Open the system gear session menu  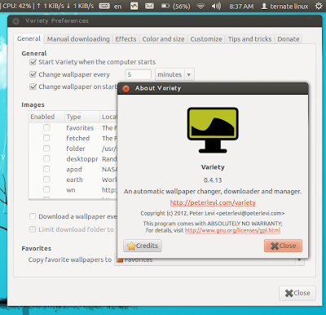tap(319, 6)
